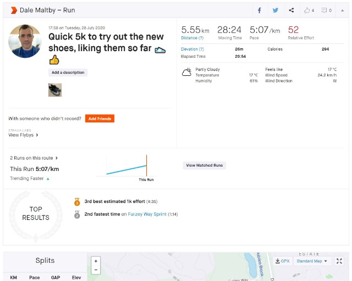
Task: Open the Furzey Way Sprint segment link
Action: click(147, 214)
